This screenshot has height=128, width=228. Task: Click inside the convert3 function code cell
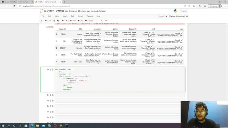pos(120,80)
